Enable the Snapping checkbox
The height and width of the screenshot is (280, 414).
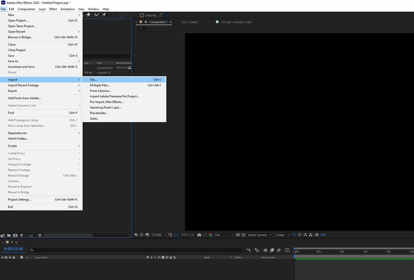pyautogui.click(x=142, y=15)
